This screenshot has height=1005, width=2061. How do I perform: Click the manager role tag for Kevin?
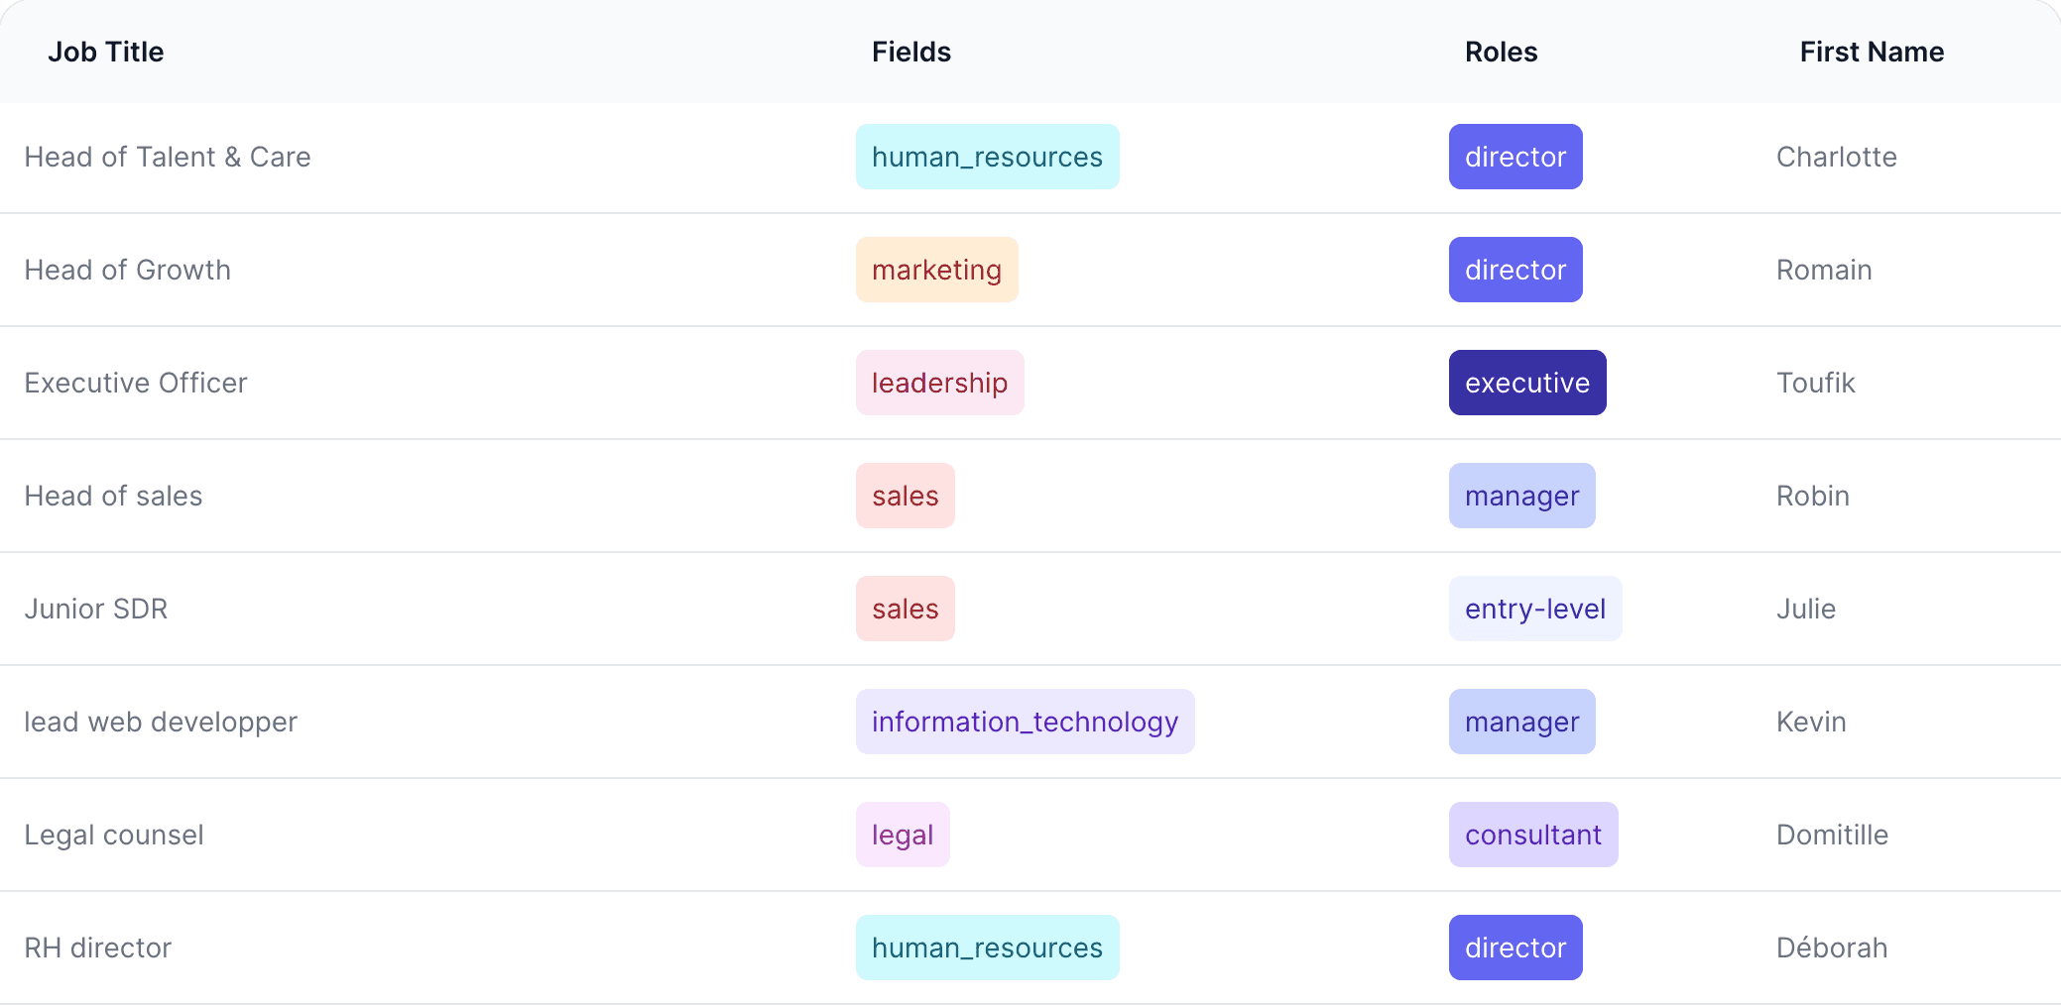pyautogui.click(x=1521, y=722)
